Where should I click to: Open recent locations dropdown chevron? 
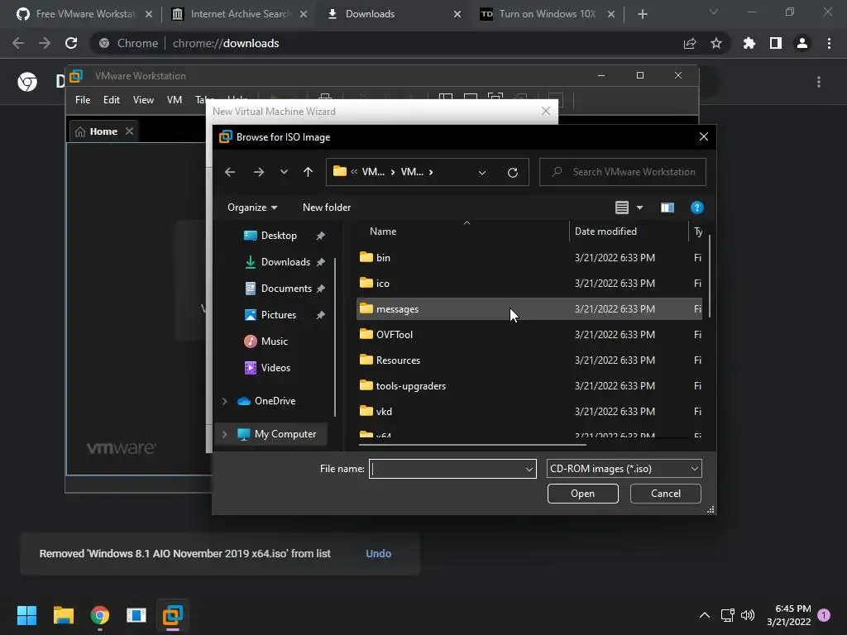pos(284,172)
